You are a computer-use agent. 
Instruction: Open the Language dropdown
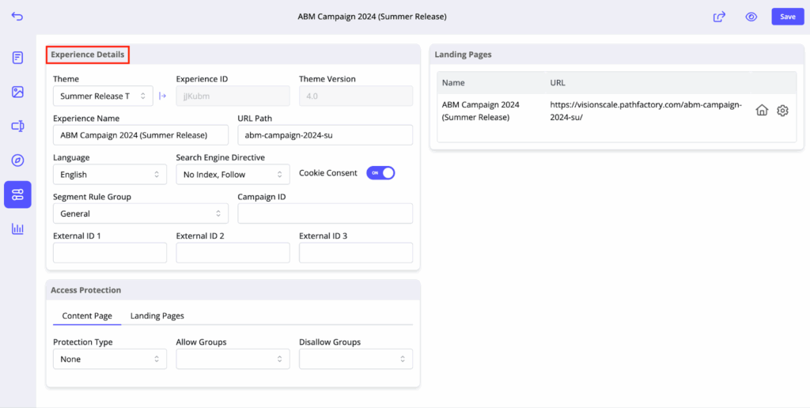pos(110,174)
